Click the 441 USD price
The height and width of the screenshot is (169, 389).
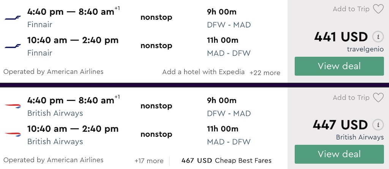(x=341, y=37)
